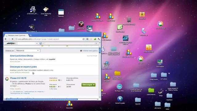This screenshot has height=111, width=197.
Task: Open the desktop folder labelled juegos Alcatel OT
Action: click(173, 86)
